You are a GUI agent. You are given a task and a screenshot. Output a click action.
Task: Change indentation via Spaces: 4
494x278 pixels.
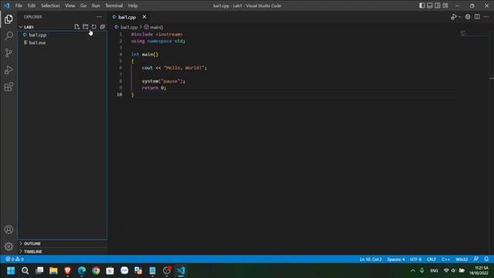396,259
